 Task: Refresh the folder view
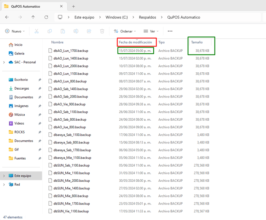(x=46, y=17)
